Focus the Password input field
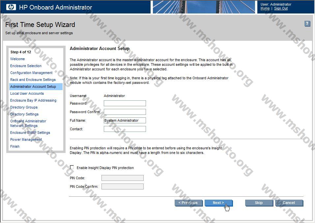This screenshot has height=223, width=315. tap(125, 103)
